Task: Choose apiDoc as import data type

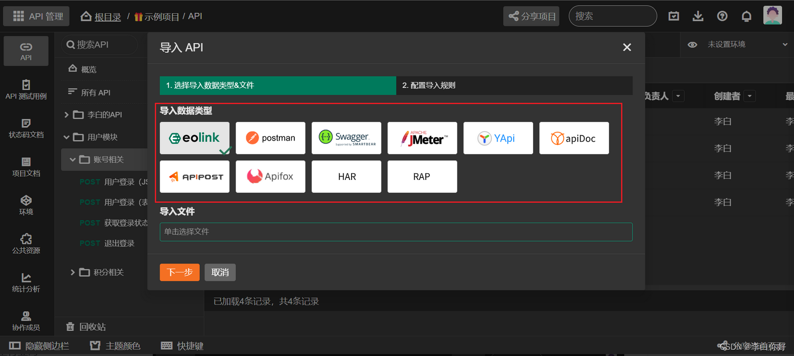Action: 574,138
